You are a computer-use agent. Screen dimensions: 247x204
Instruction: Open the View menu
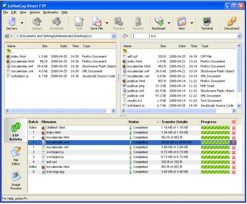click(23, 12)
